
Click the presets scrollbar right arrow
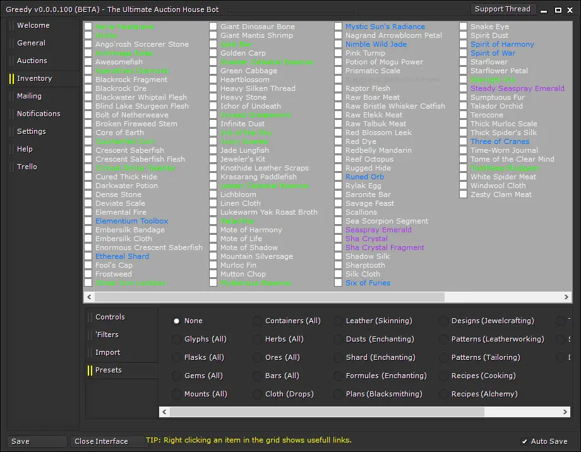pos(566,412)
